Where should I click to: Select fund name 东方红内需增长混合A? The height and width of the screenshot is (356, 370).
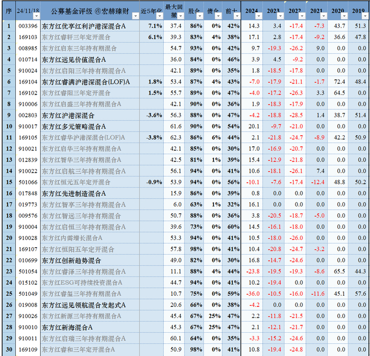[72, 238]
